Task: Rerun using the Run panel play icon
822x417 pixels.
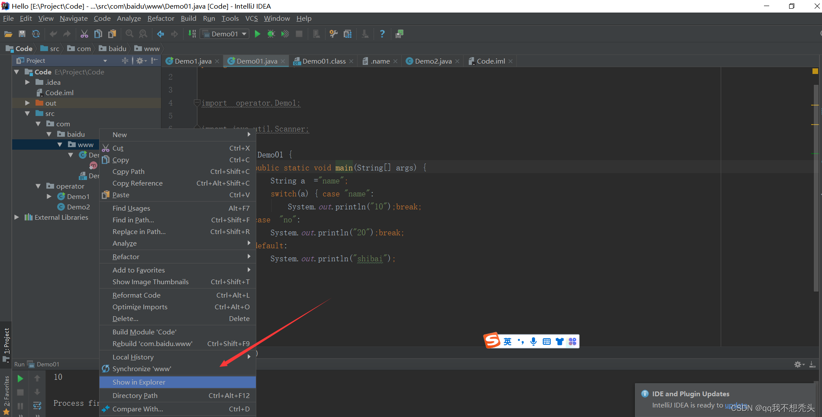Action: pos(20,379)
